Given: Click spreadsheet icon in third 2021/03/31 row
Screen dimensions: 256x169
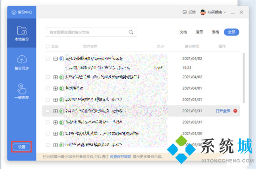Looking at the screenshot, I should tap(61, 122).
